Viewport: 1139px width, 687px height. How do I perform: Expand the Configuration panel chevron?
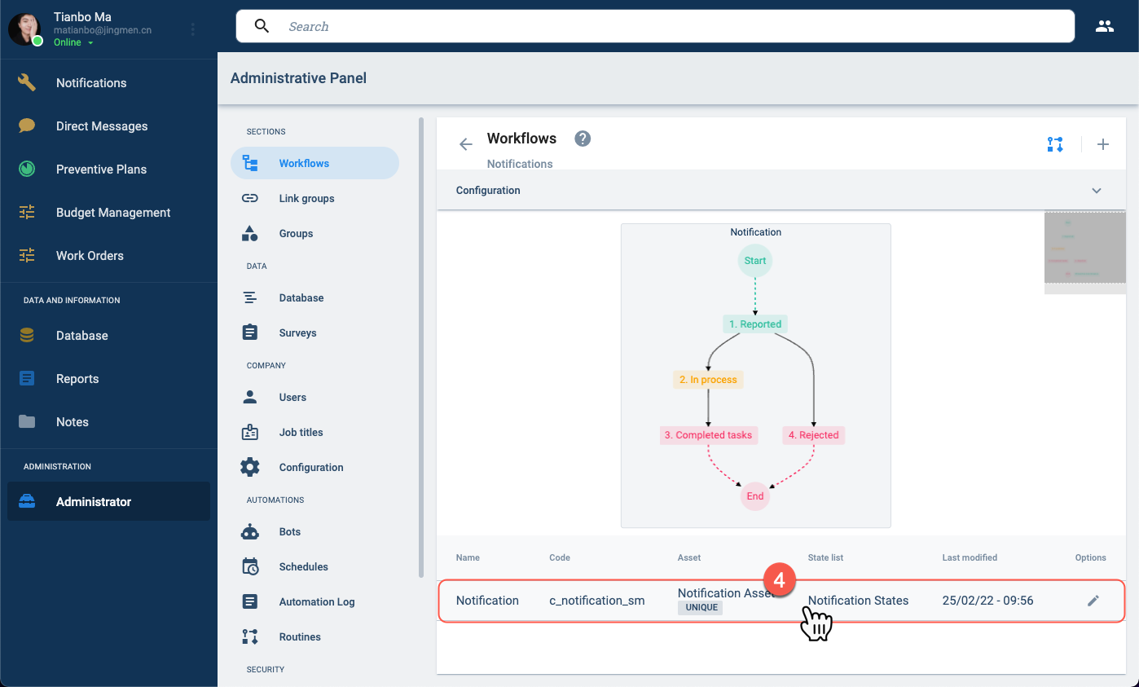pyautogui.click(x=1097, y=191)
